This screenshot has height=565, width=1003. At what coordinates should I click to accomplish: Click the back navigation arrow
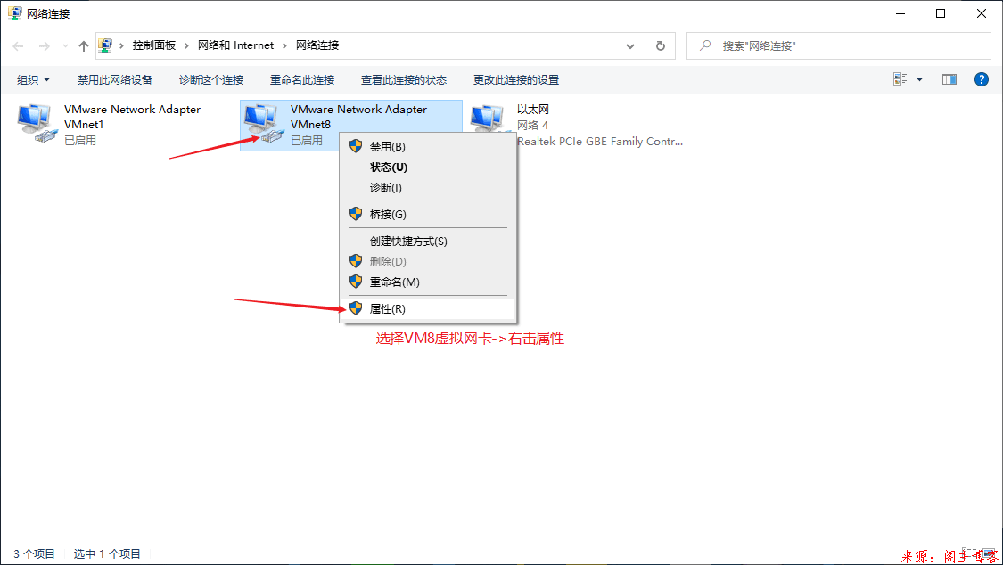[x=18, y=46]
